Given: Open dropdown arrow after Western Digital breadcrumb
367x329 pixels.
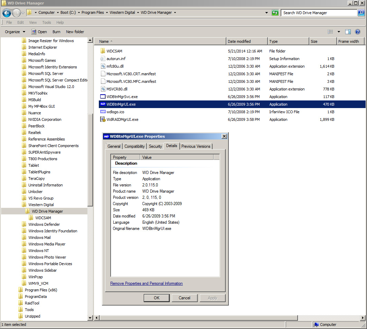Looking at the screenshot, I should (138, 13).
